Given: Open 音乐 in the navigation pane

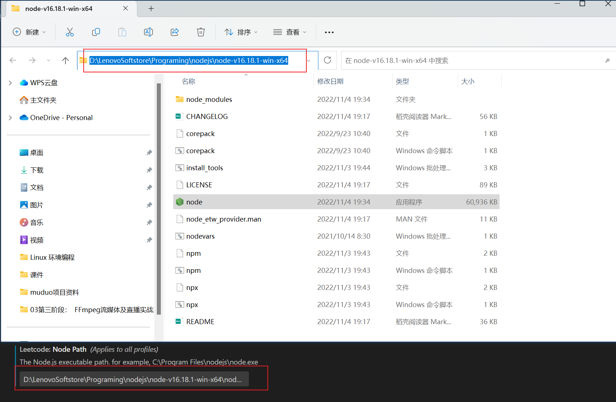Looking at the screenshot, I should pos(32,222).
